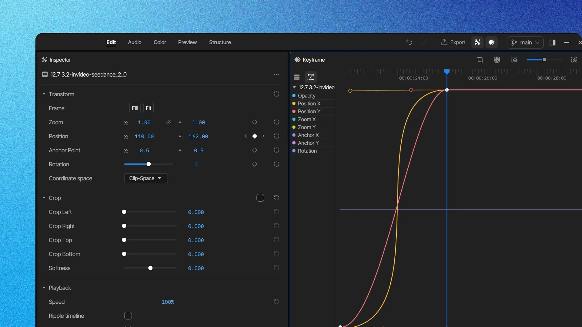Click the Fill frame button
582x327 pixels.
tap(135, 108)
